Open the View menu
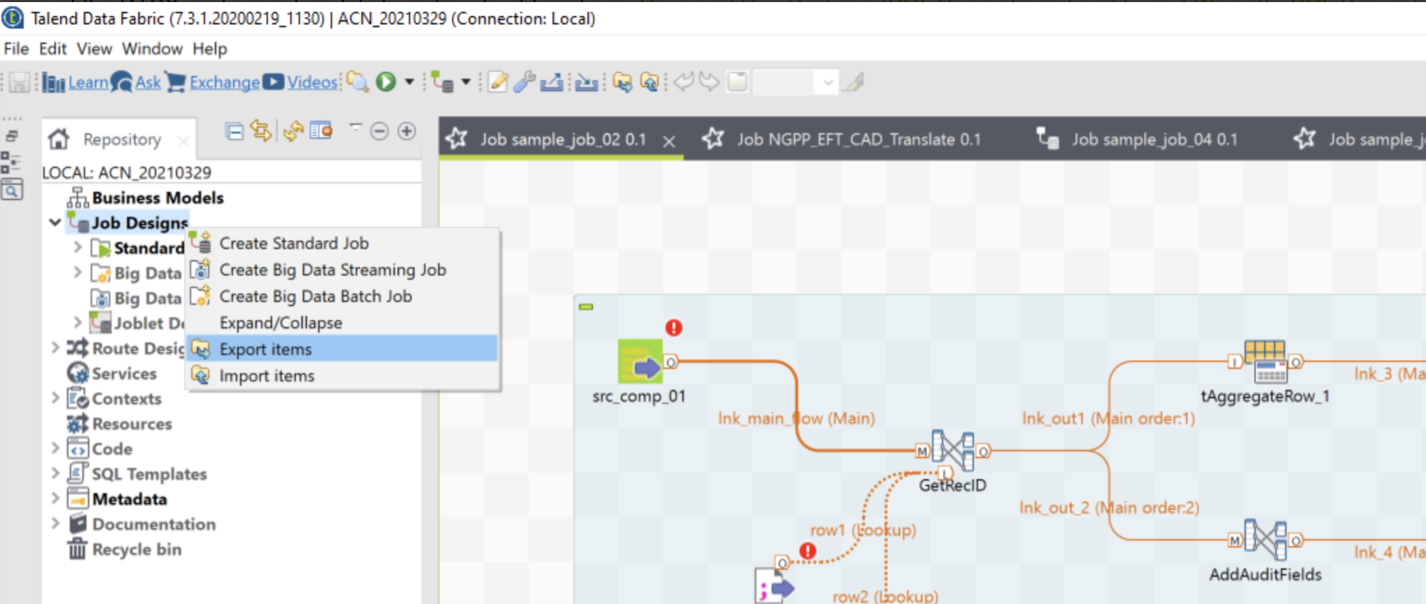1426x604 pixels. pyautogui.click(x=94, y=49)
